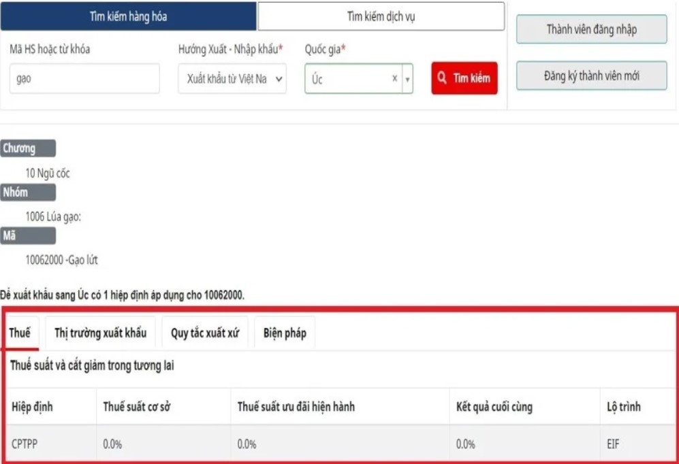679x464 pixels.
Task: Click the red Tìm kiếm text label
Action: 471,78
